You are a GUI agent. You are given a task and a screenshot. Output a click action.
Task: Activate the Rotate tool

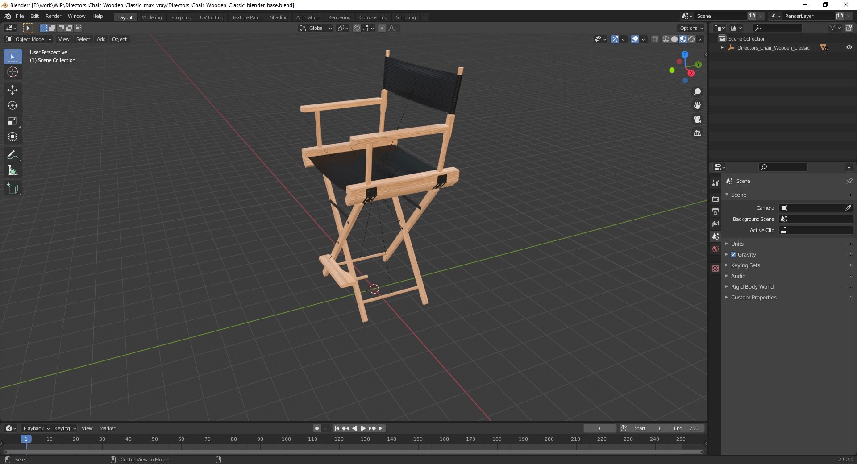point(12,106)
